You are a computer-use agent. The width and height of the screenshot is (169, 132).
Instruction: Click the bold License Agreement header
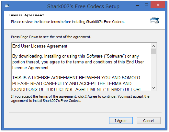(26, 15)
